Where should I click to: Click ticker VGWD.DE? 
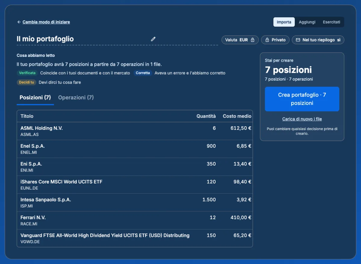30,242
